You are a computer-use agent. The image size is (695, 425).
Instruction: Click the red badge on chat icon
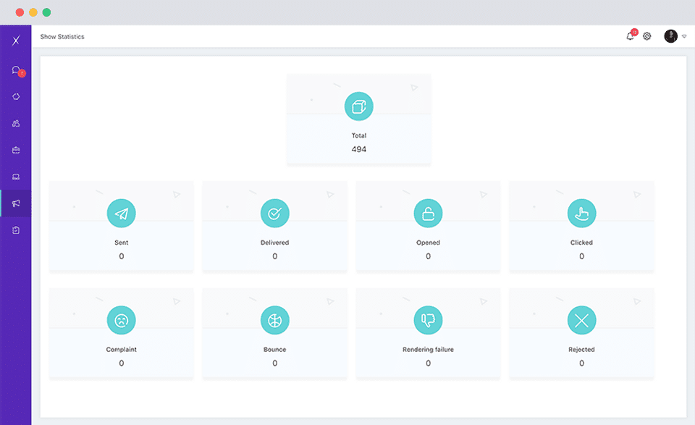22,74
